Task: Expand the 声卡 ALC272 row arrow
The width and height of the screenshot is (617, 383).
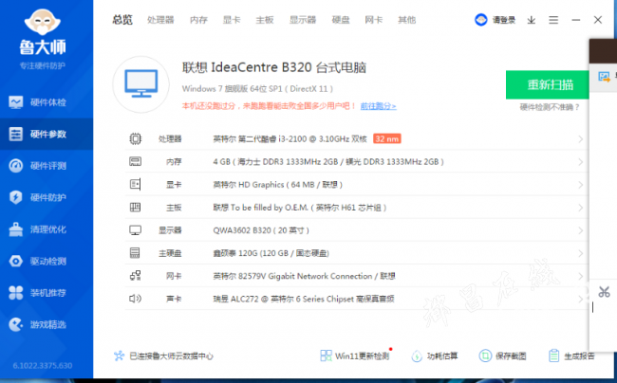Action: (x=580, y=299)
